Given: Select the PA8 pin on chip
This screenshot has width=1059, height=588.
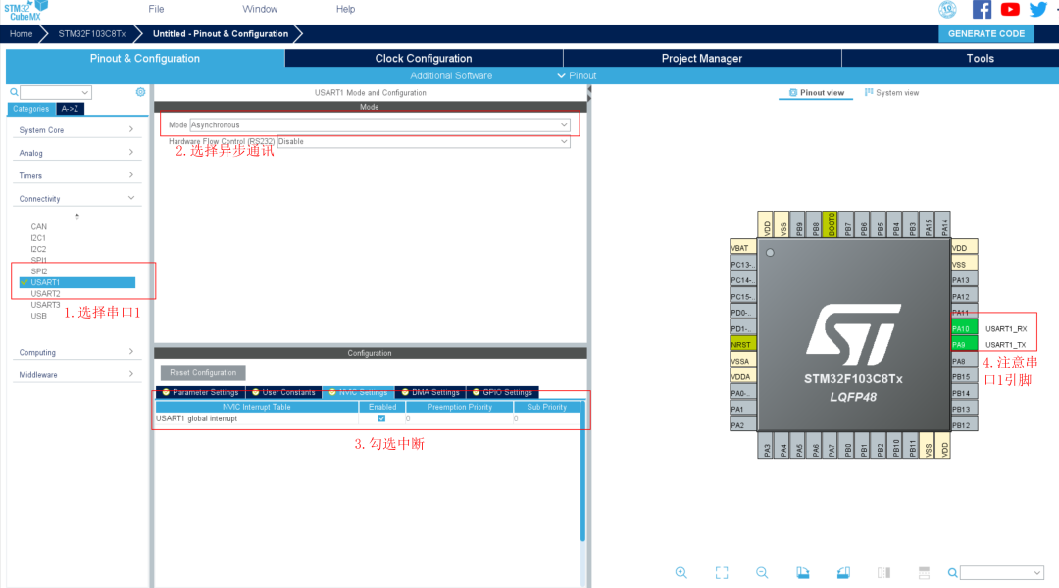Looking at the screenshot, I should [964, 361].
